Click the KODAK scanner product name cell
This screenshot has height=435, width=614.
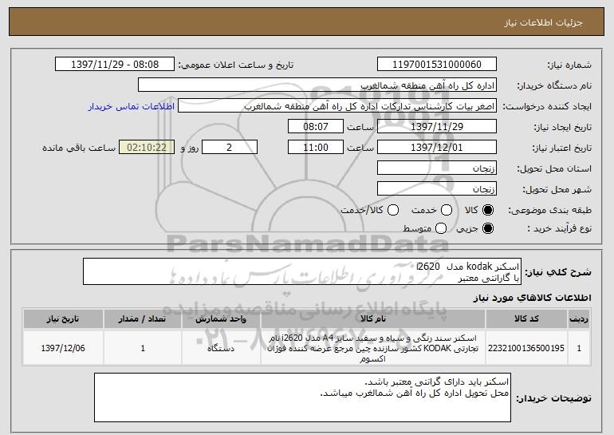tap(373, 348)
